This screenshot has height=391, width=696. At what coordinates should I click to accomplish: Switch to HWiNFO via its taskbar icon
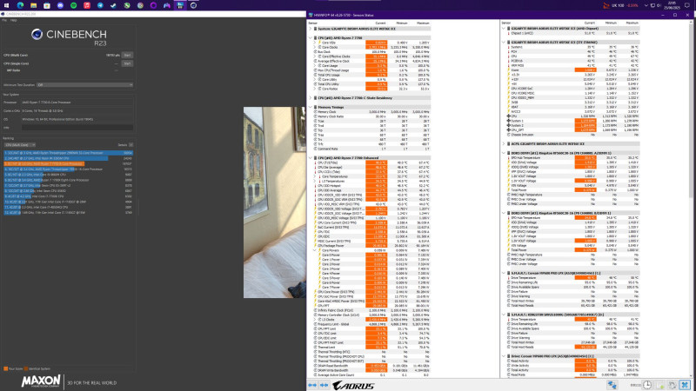pos(180,5)
